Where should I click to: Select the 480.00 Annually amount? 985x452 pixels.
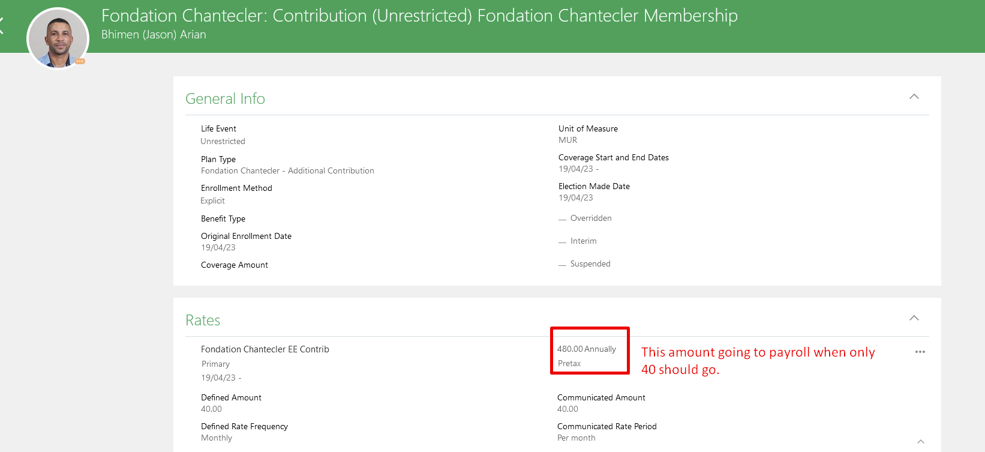point(587,349)
